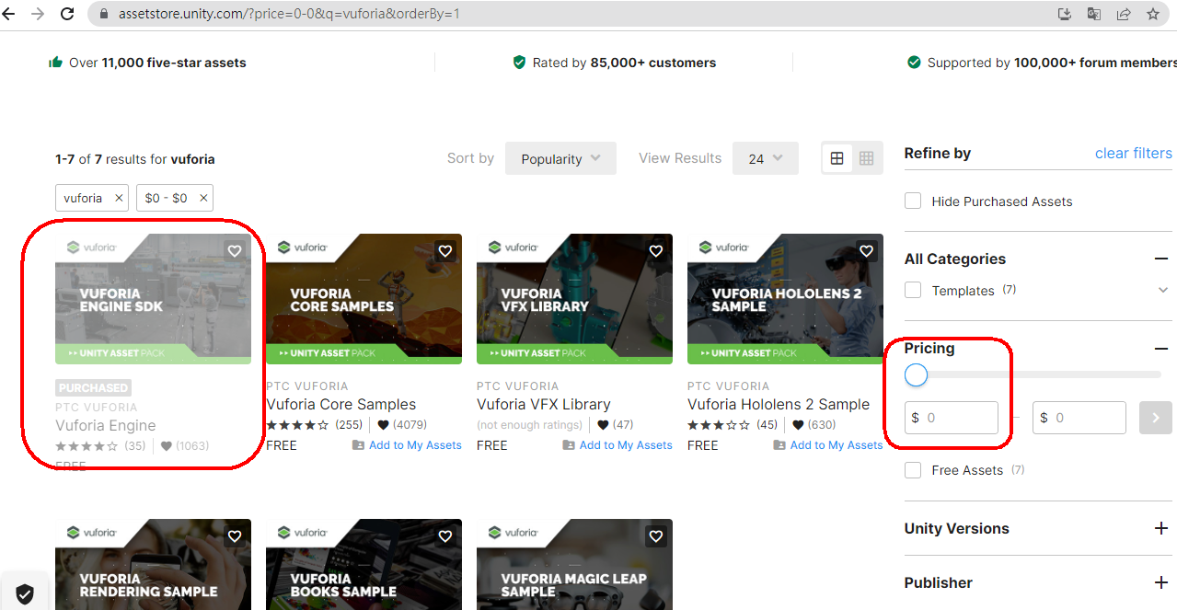
Task: Click the shield privacy badge icon
Action: click(25, 594)
